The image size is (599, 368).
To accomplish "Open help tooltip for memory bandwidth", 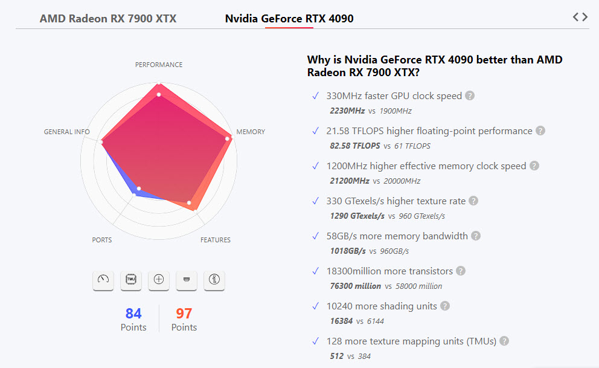I will click(475, 236).
